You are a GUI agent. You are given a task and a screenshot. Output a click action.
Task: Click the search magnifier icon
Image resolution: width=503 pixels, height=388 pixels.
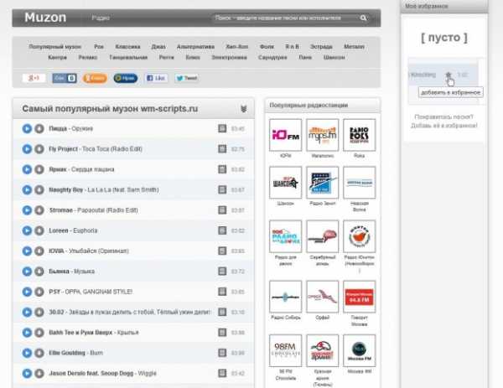[363, 18]
